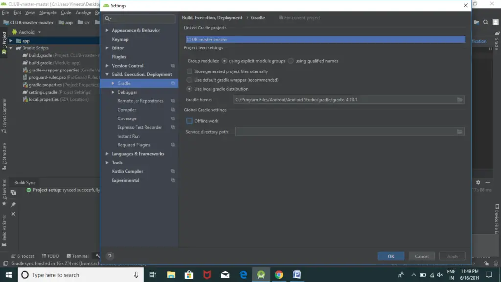Open the Logcat tool window

coord(23,256)
